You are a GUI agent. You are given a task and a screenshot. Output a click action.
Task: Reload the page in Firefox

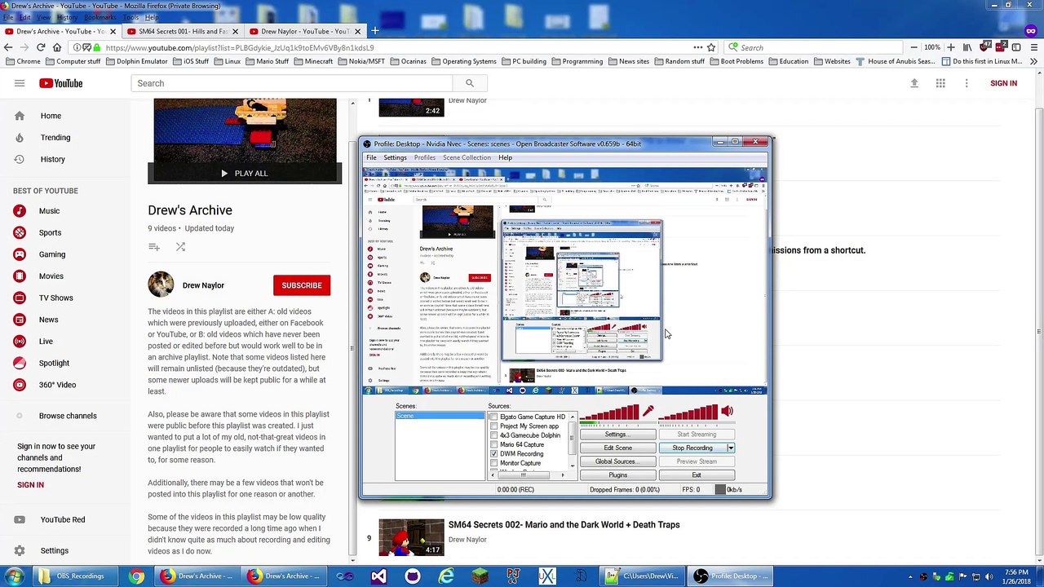(41, 47)
